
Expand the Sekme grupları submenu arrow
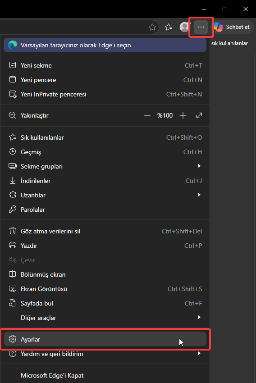coord(199,166)
